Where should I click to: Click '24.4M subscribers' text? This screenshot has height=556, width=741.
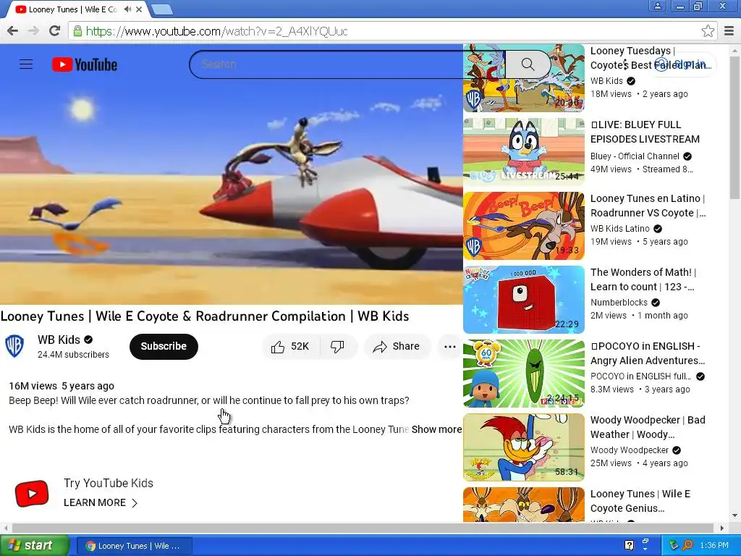click(73, 355)
